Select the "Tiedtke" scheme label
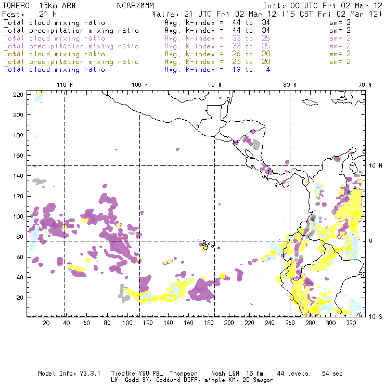This screenshot has width=385, height=385. point(123,374)
